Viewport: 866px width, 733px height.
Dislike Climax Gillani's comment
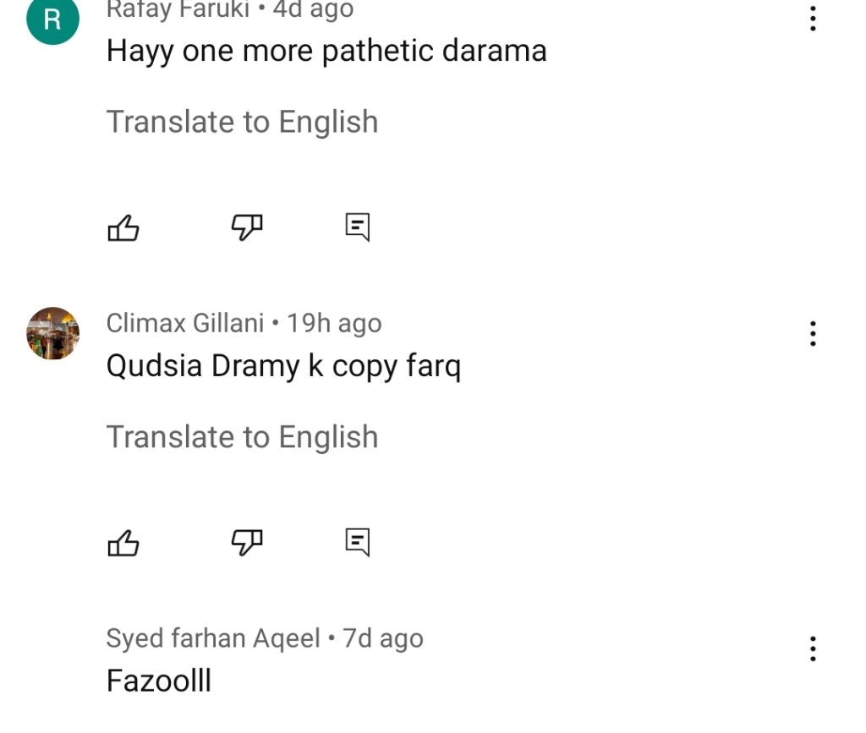point(246,542)
